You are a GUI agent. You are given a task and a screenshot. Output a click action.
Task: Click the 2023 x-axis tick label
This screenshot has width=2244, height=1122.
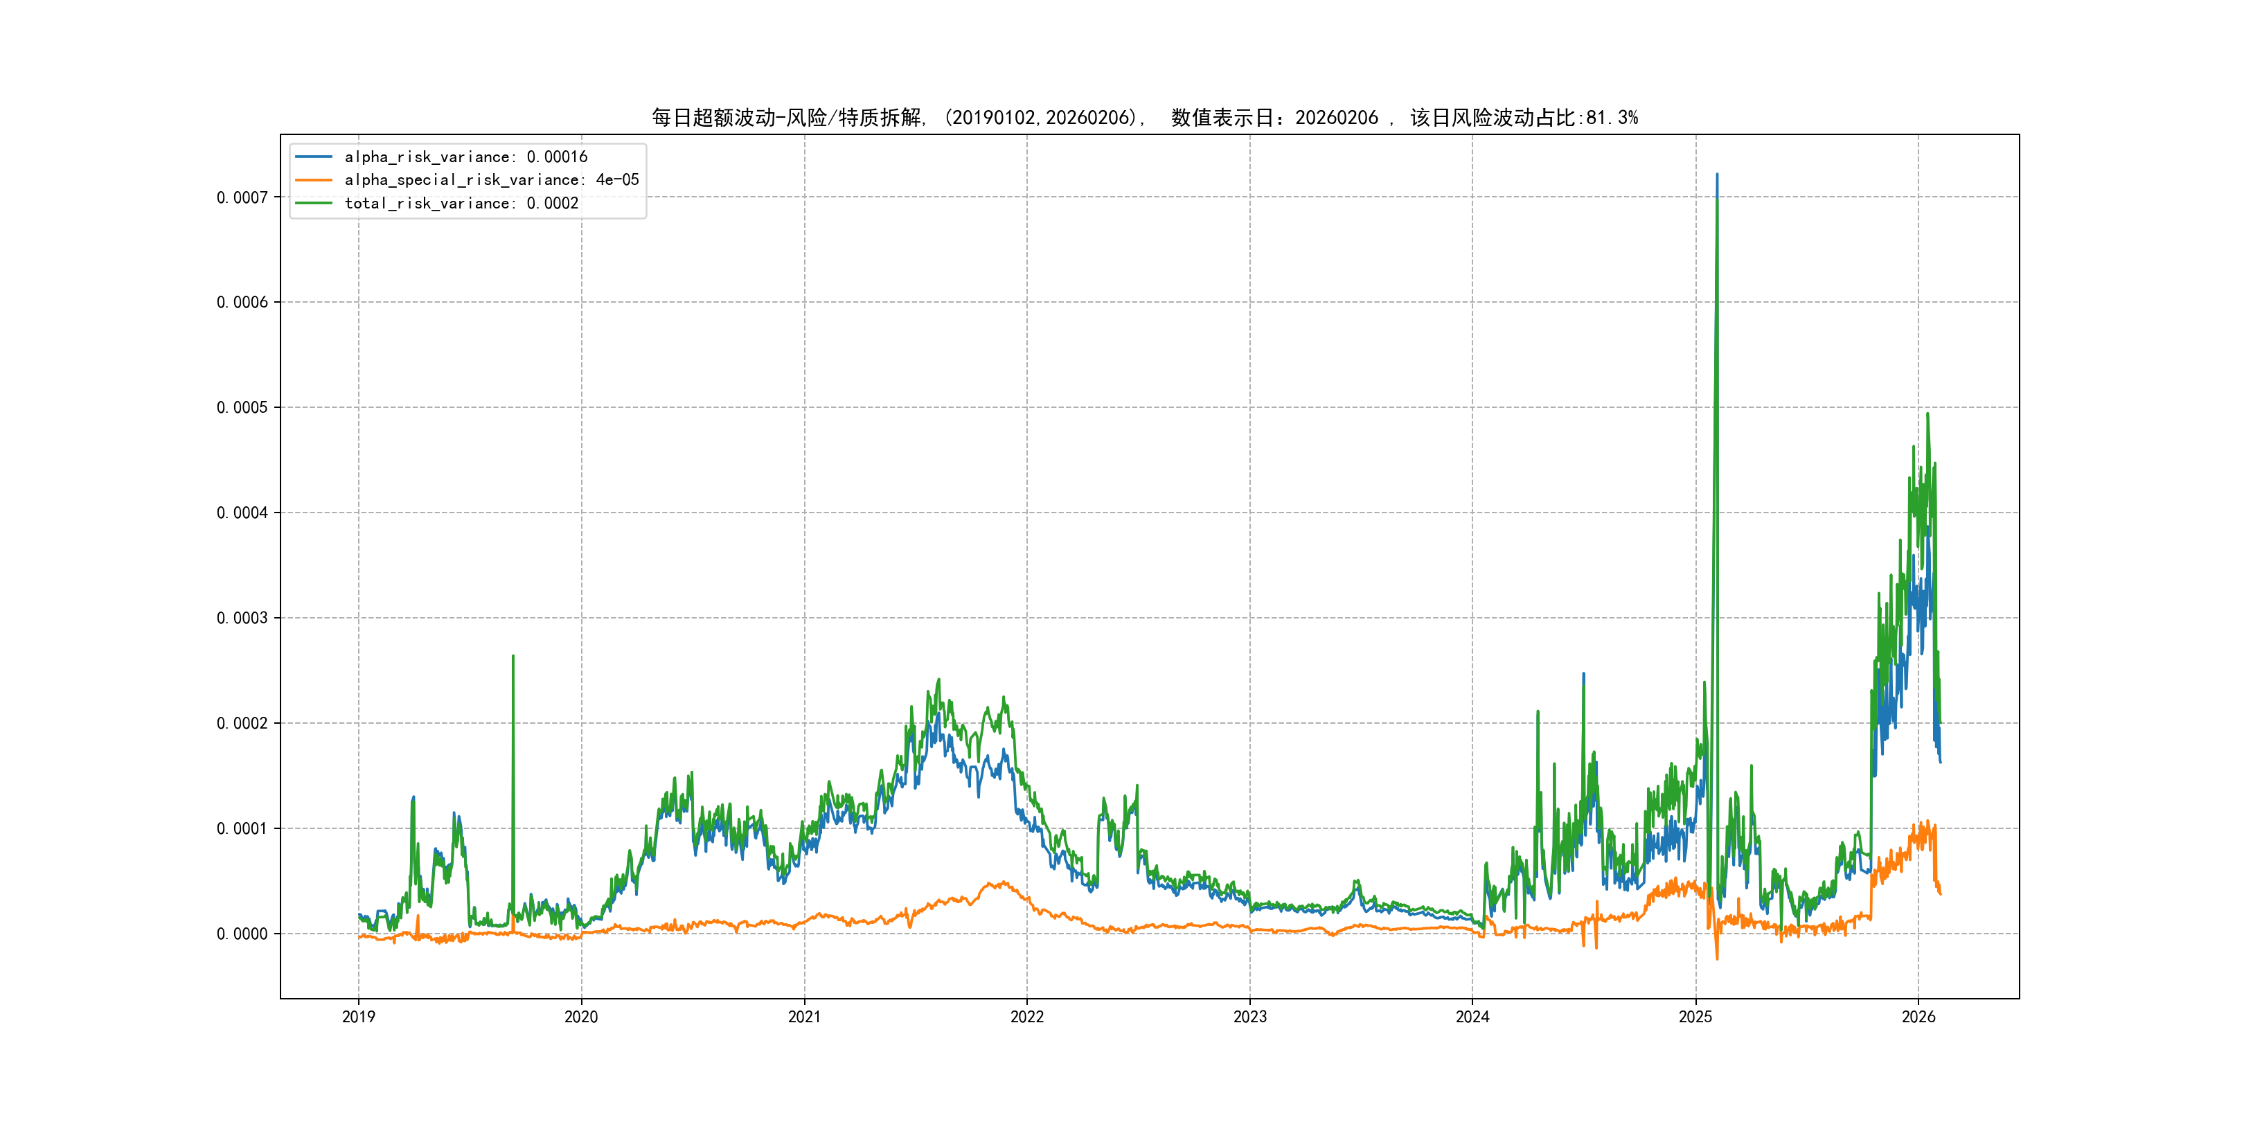click(x=1250, y=1017)
